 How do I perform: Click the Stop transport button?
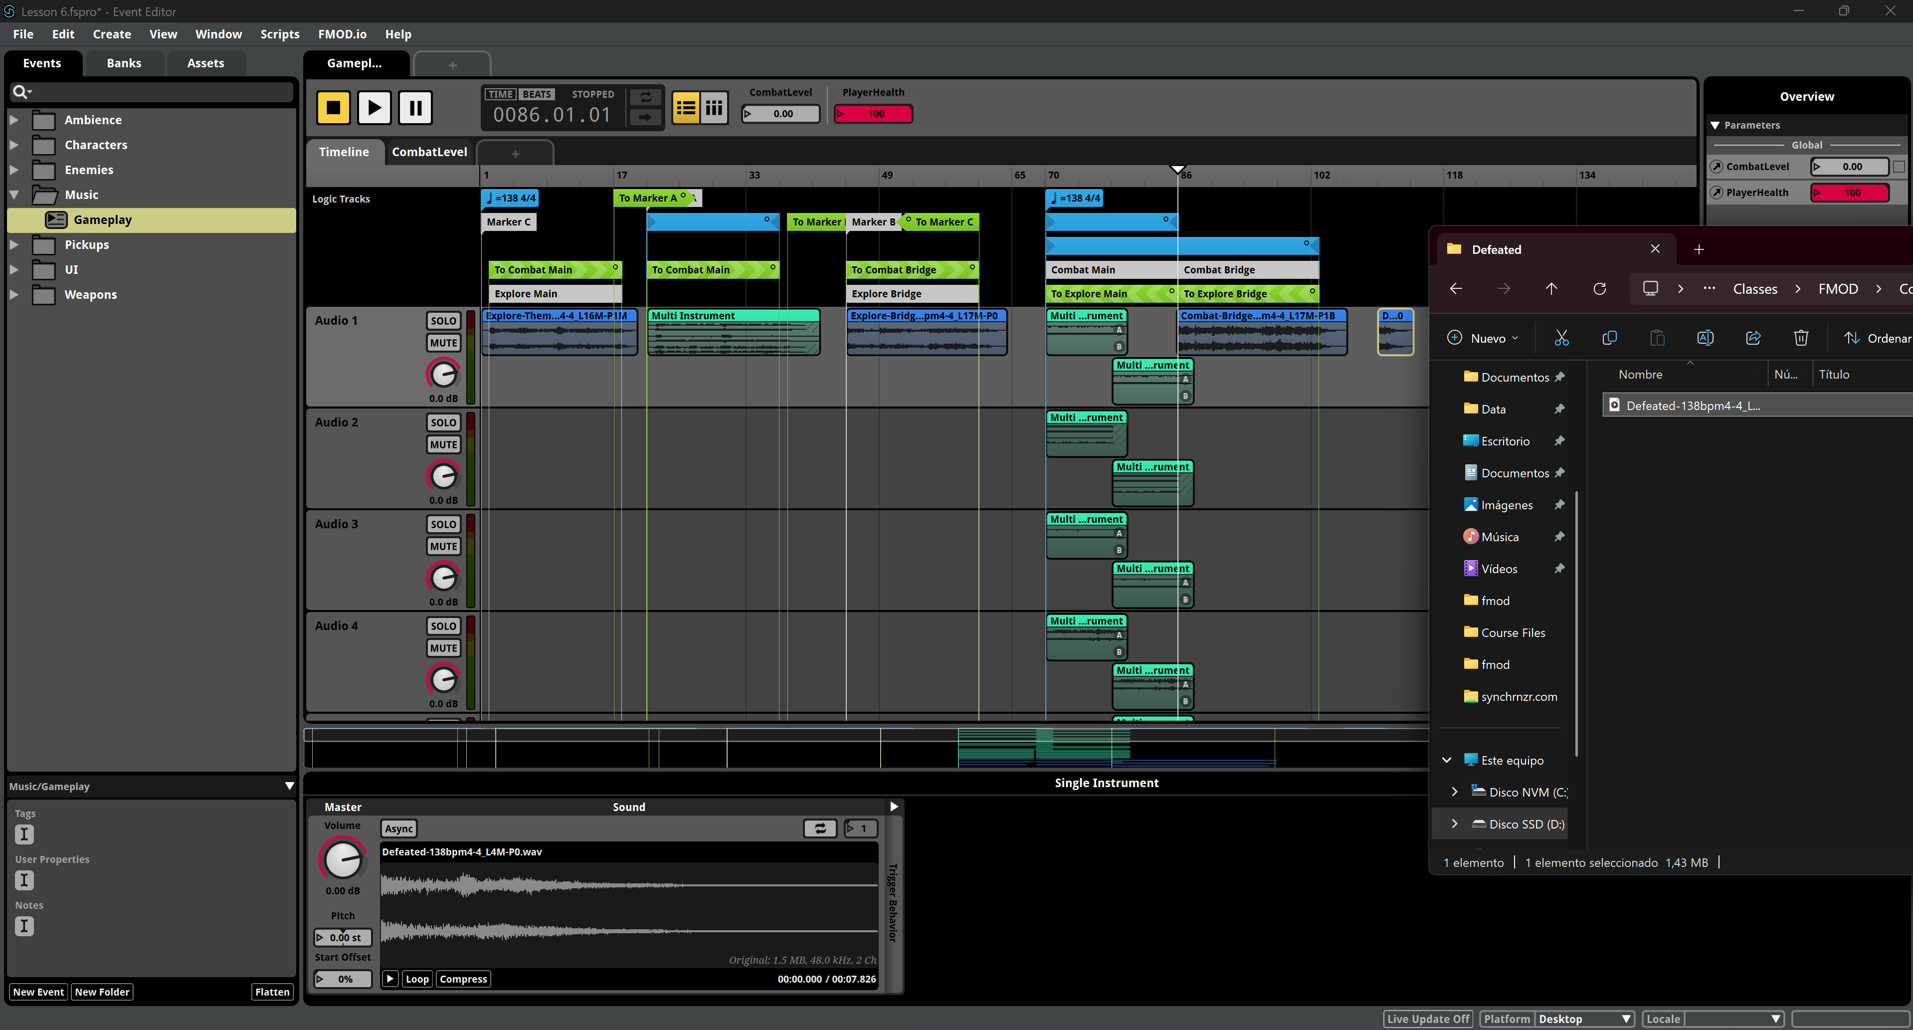point(334,108)
